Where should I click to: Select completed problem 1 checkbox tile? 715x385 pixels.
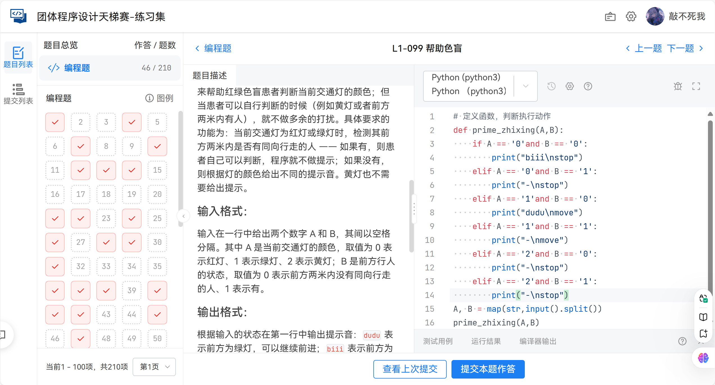(x=55, y=122)
